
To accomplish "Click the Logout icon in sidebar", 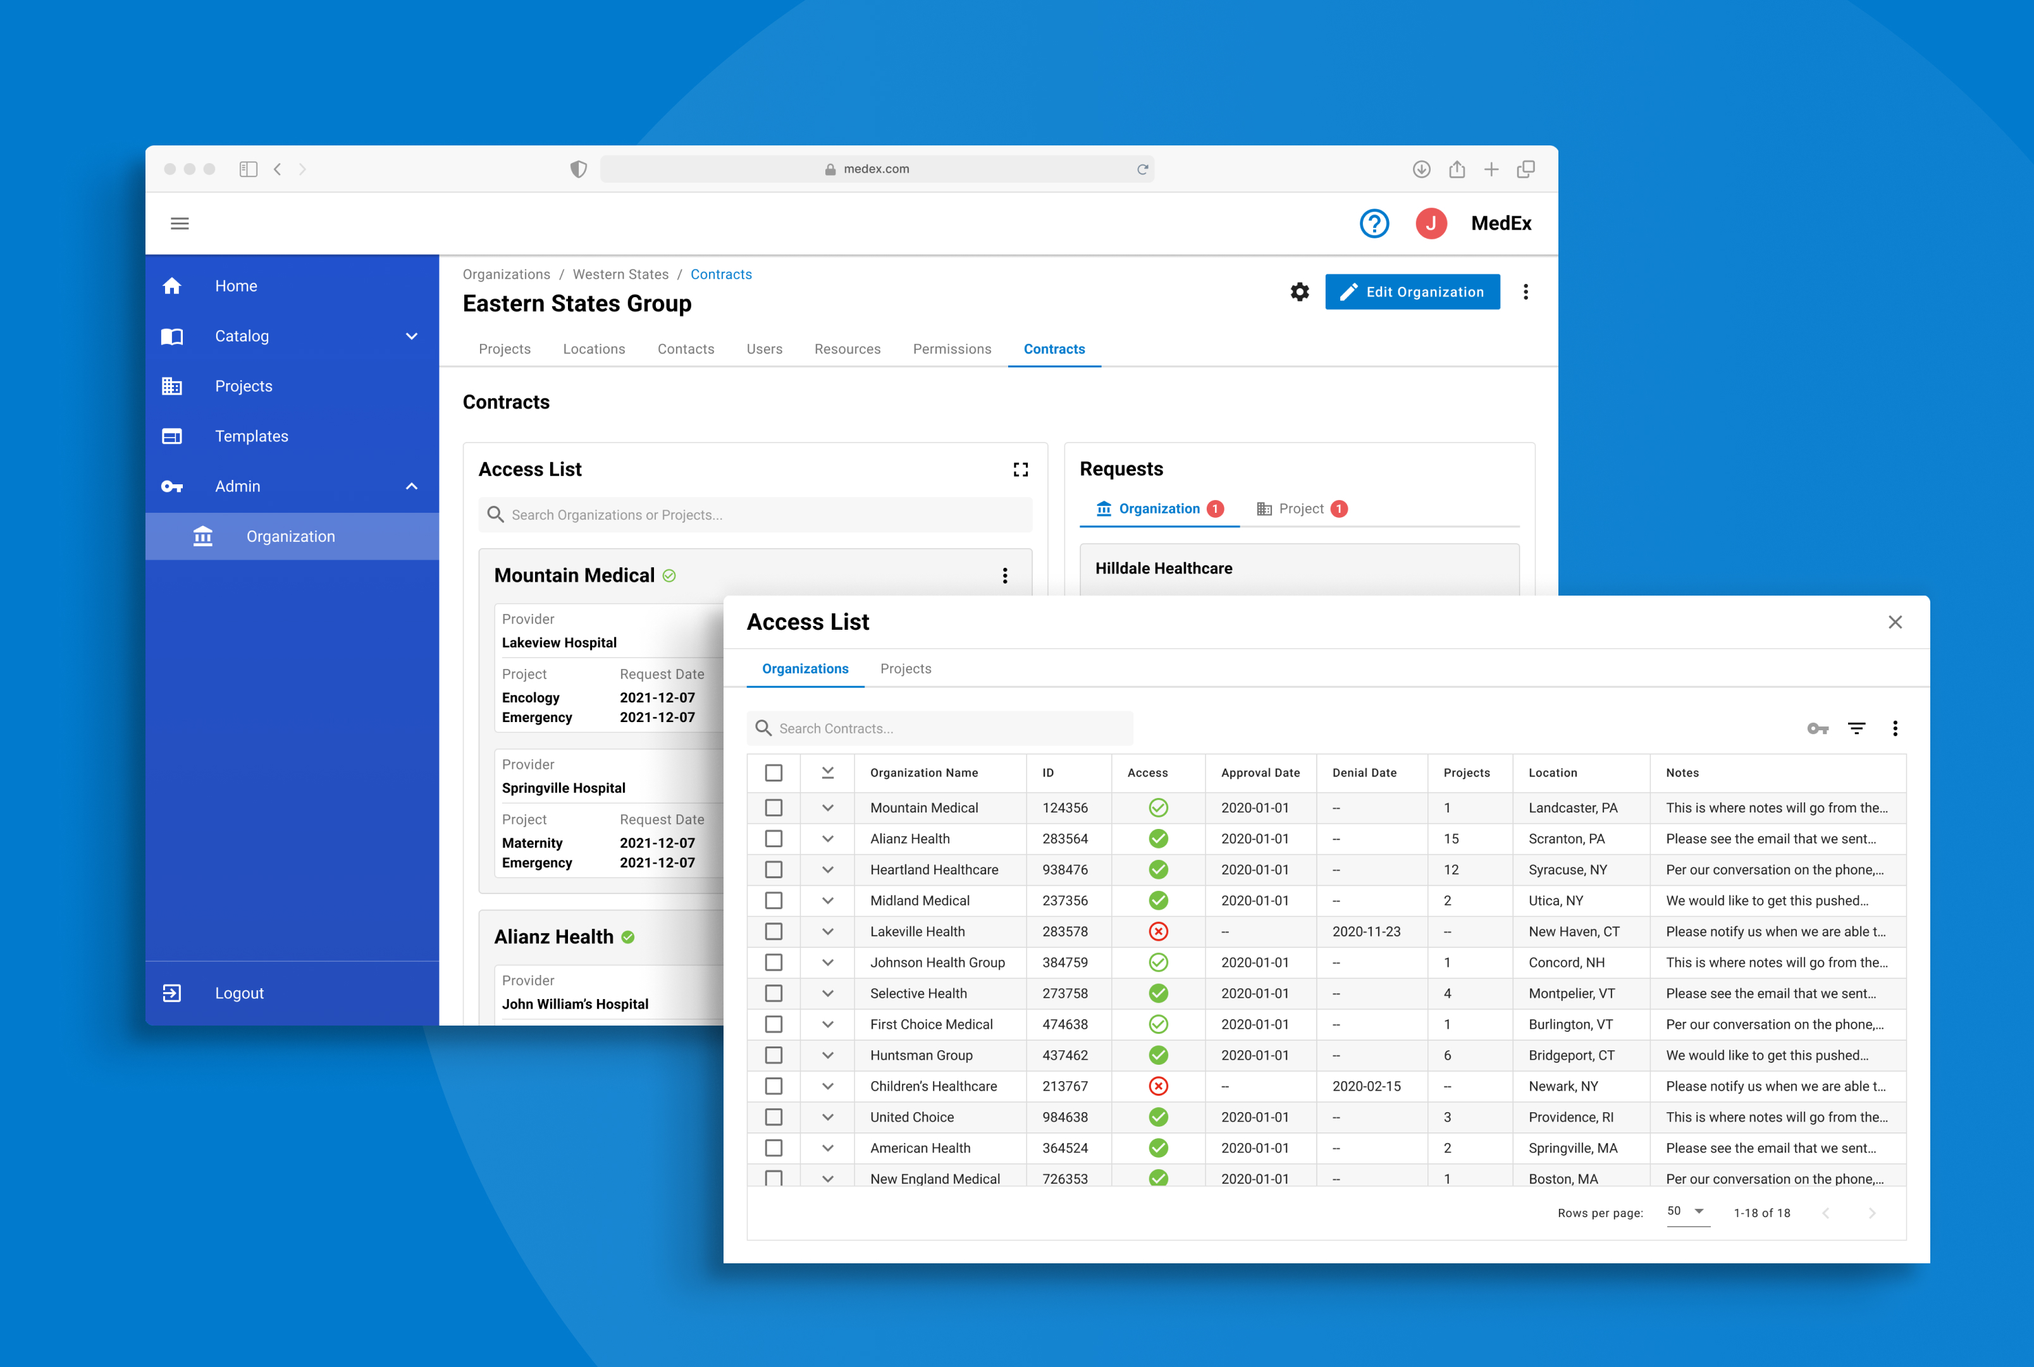I will (x=172, y=993).
